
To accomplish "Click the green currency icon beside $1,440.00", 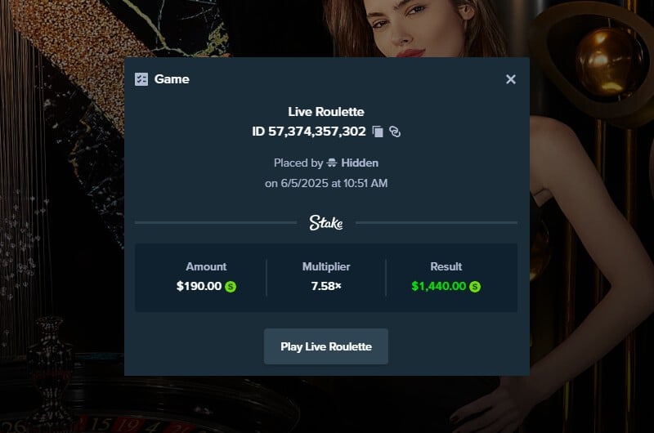I will [475, 287].
